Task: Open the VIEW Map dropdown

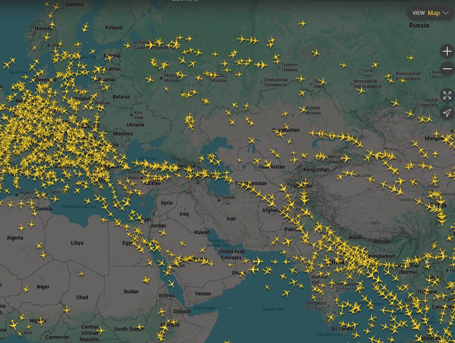Action: [x=431, y=13]
